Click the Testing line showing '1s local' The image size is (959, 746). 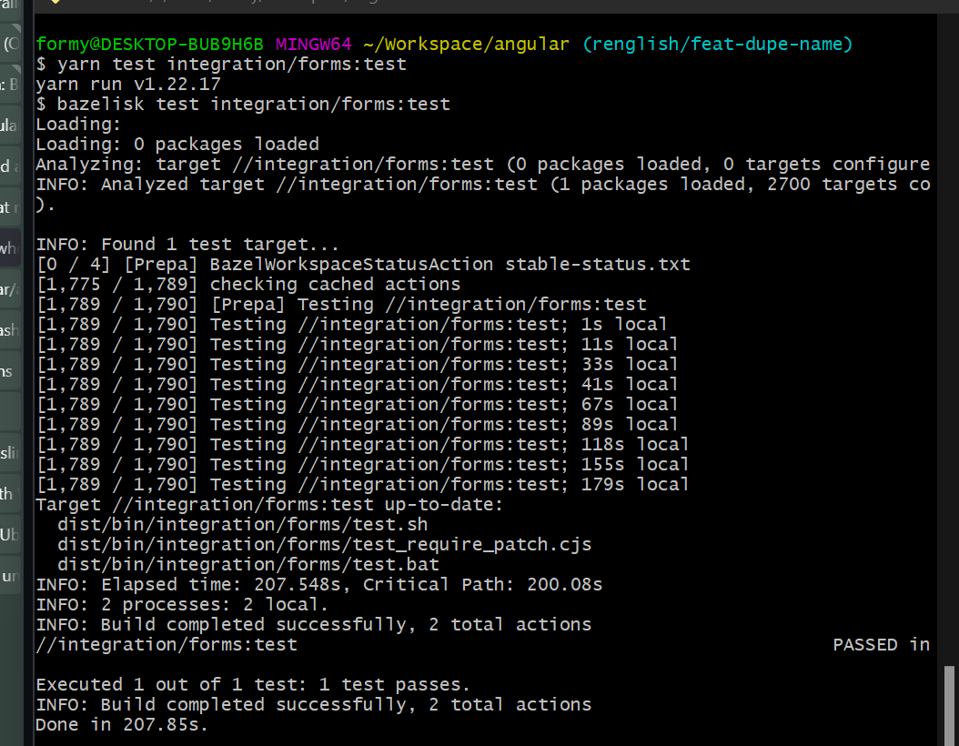(x=351, y=325)
